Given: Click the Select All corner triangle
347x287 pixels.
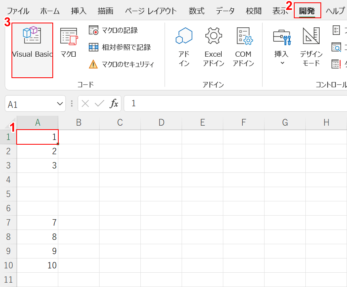Looking at the screenshot, I should point(12,123).
